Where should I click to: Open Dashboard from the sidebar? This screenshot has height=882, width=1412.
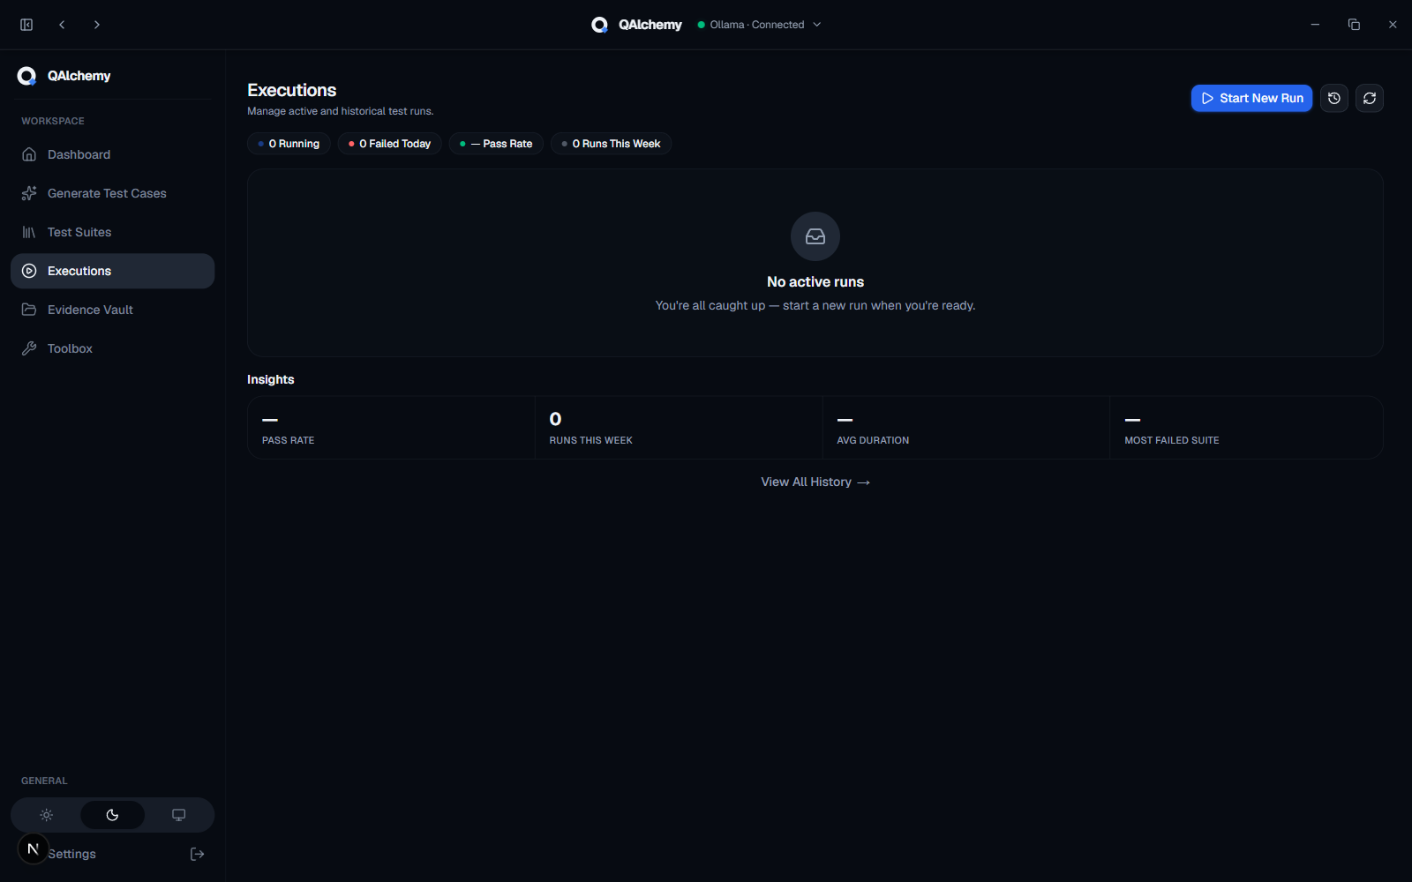pyautogui.click(x=112, y=154)
